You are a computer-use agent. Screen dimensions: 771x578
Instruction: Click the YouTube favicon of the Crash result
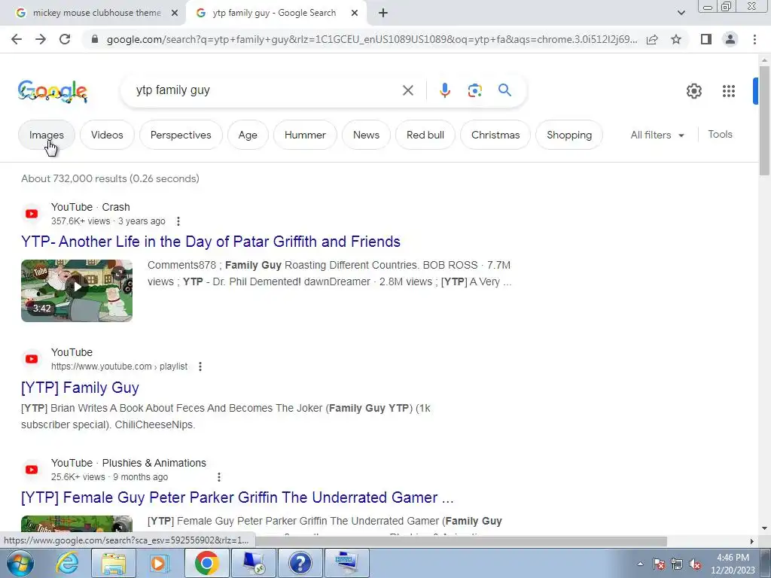(x=32, y=214)
